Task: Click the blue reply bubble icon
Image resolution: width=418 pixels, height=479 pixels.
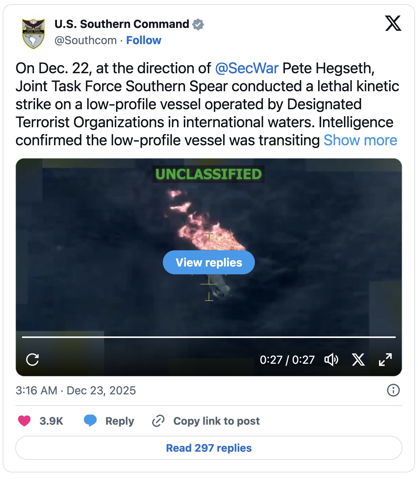Action: click(90, 421)
